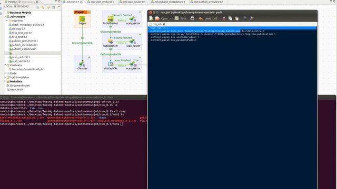Select scan_raster 0.1 in repository tree

click(19, 57)
